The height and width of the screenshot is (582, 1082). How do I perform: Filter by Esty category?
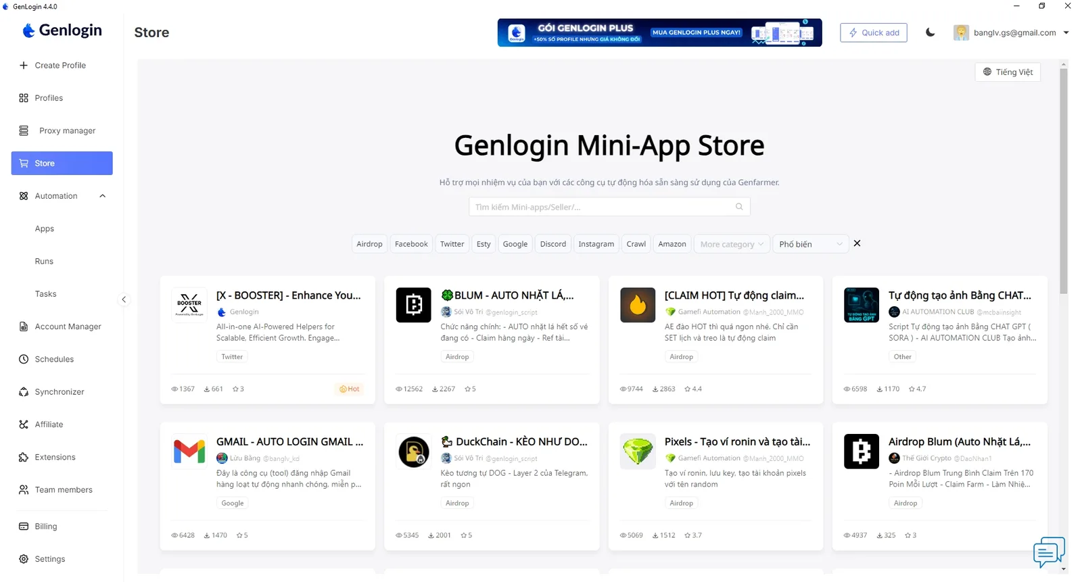click(x=484, y=244)
